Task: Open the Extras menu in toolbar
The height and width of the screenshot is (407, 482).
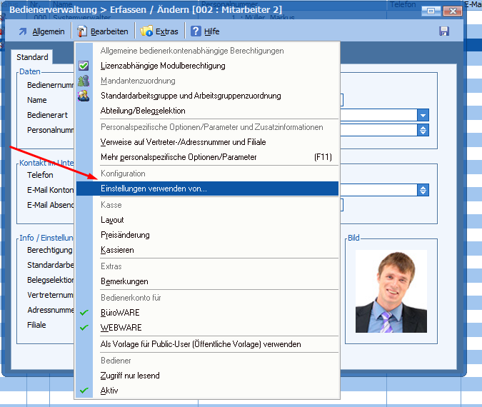Action: pos(166,31)
